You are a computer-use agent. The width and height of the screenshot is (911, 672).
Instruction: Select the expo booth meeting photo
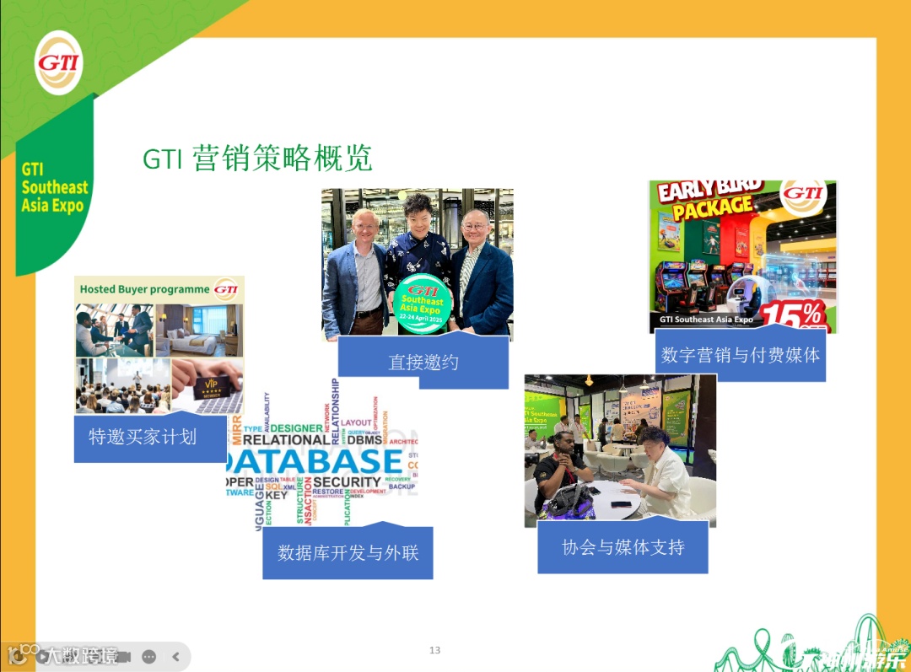click(621, 451)
